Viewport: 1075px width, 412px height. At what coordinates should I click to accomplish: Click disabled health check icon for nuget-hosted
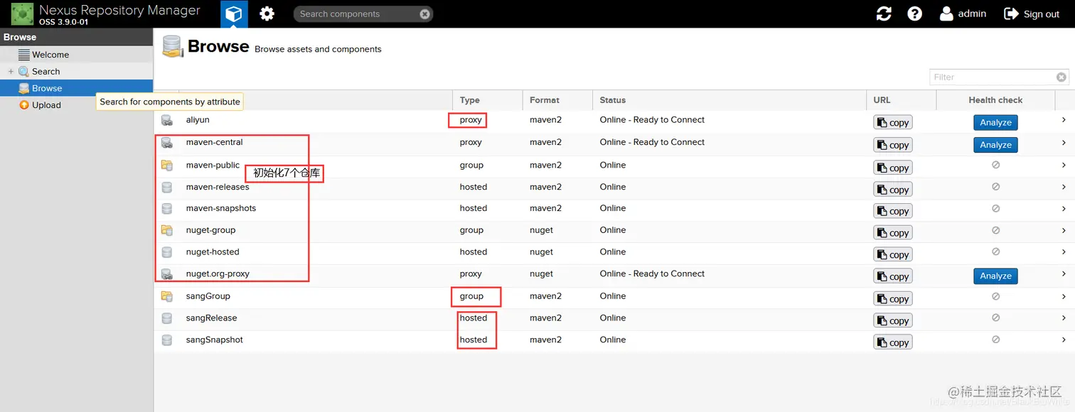995,251
